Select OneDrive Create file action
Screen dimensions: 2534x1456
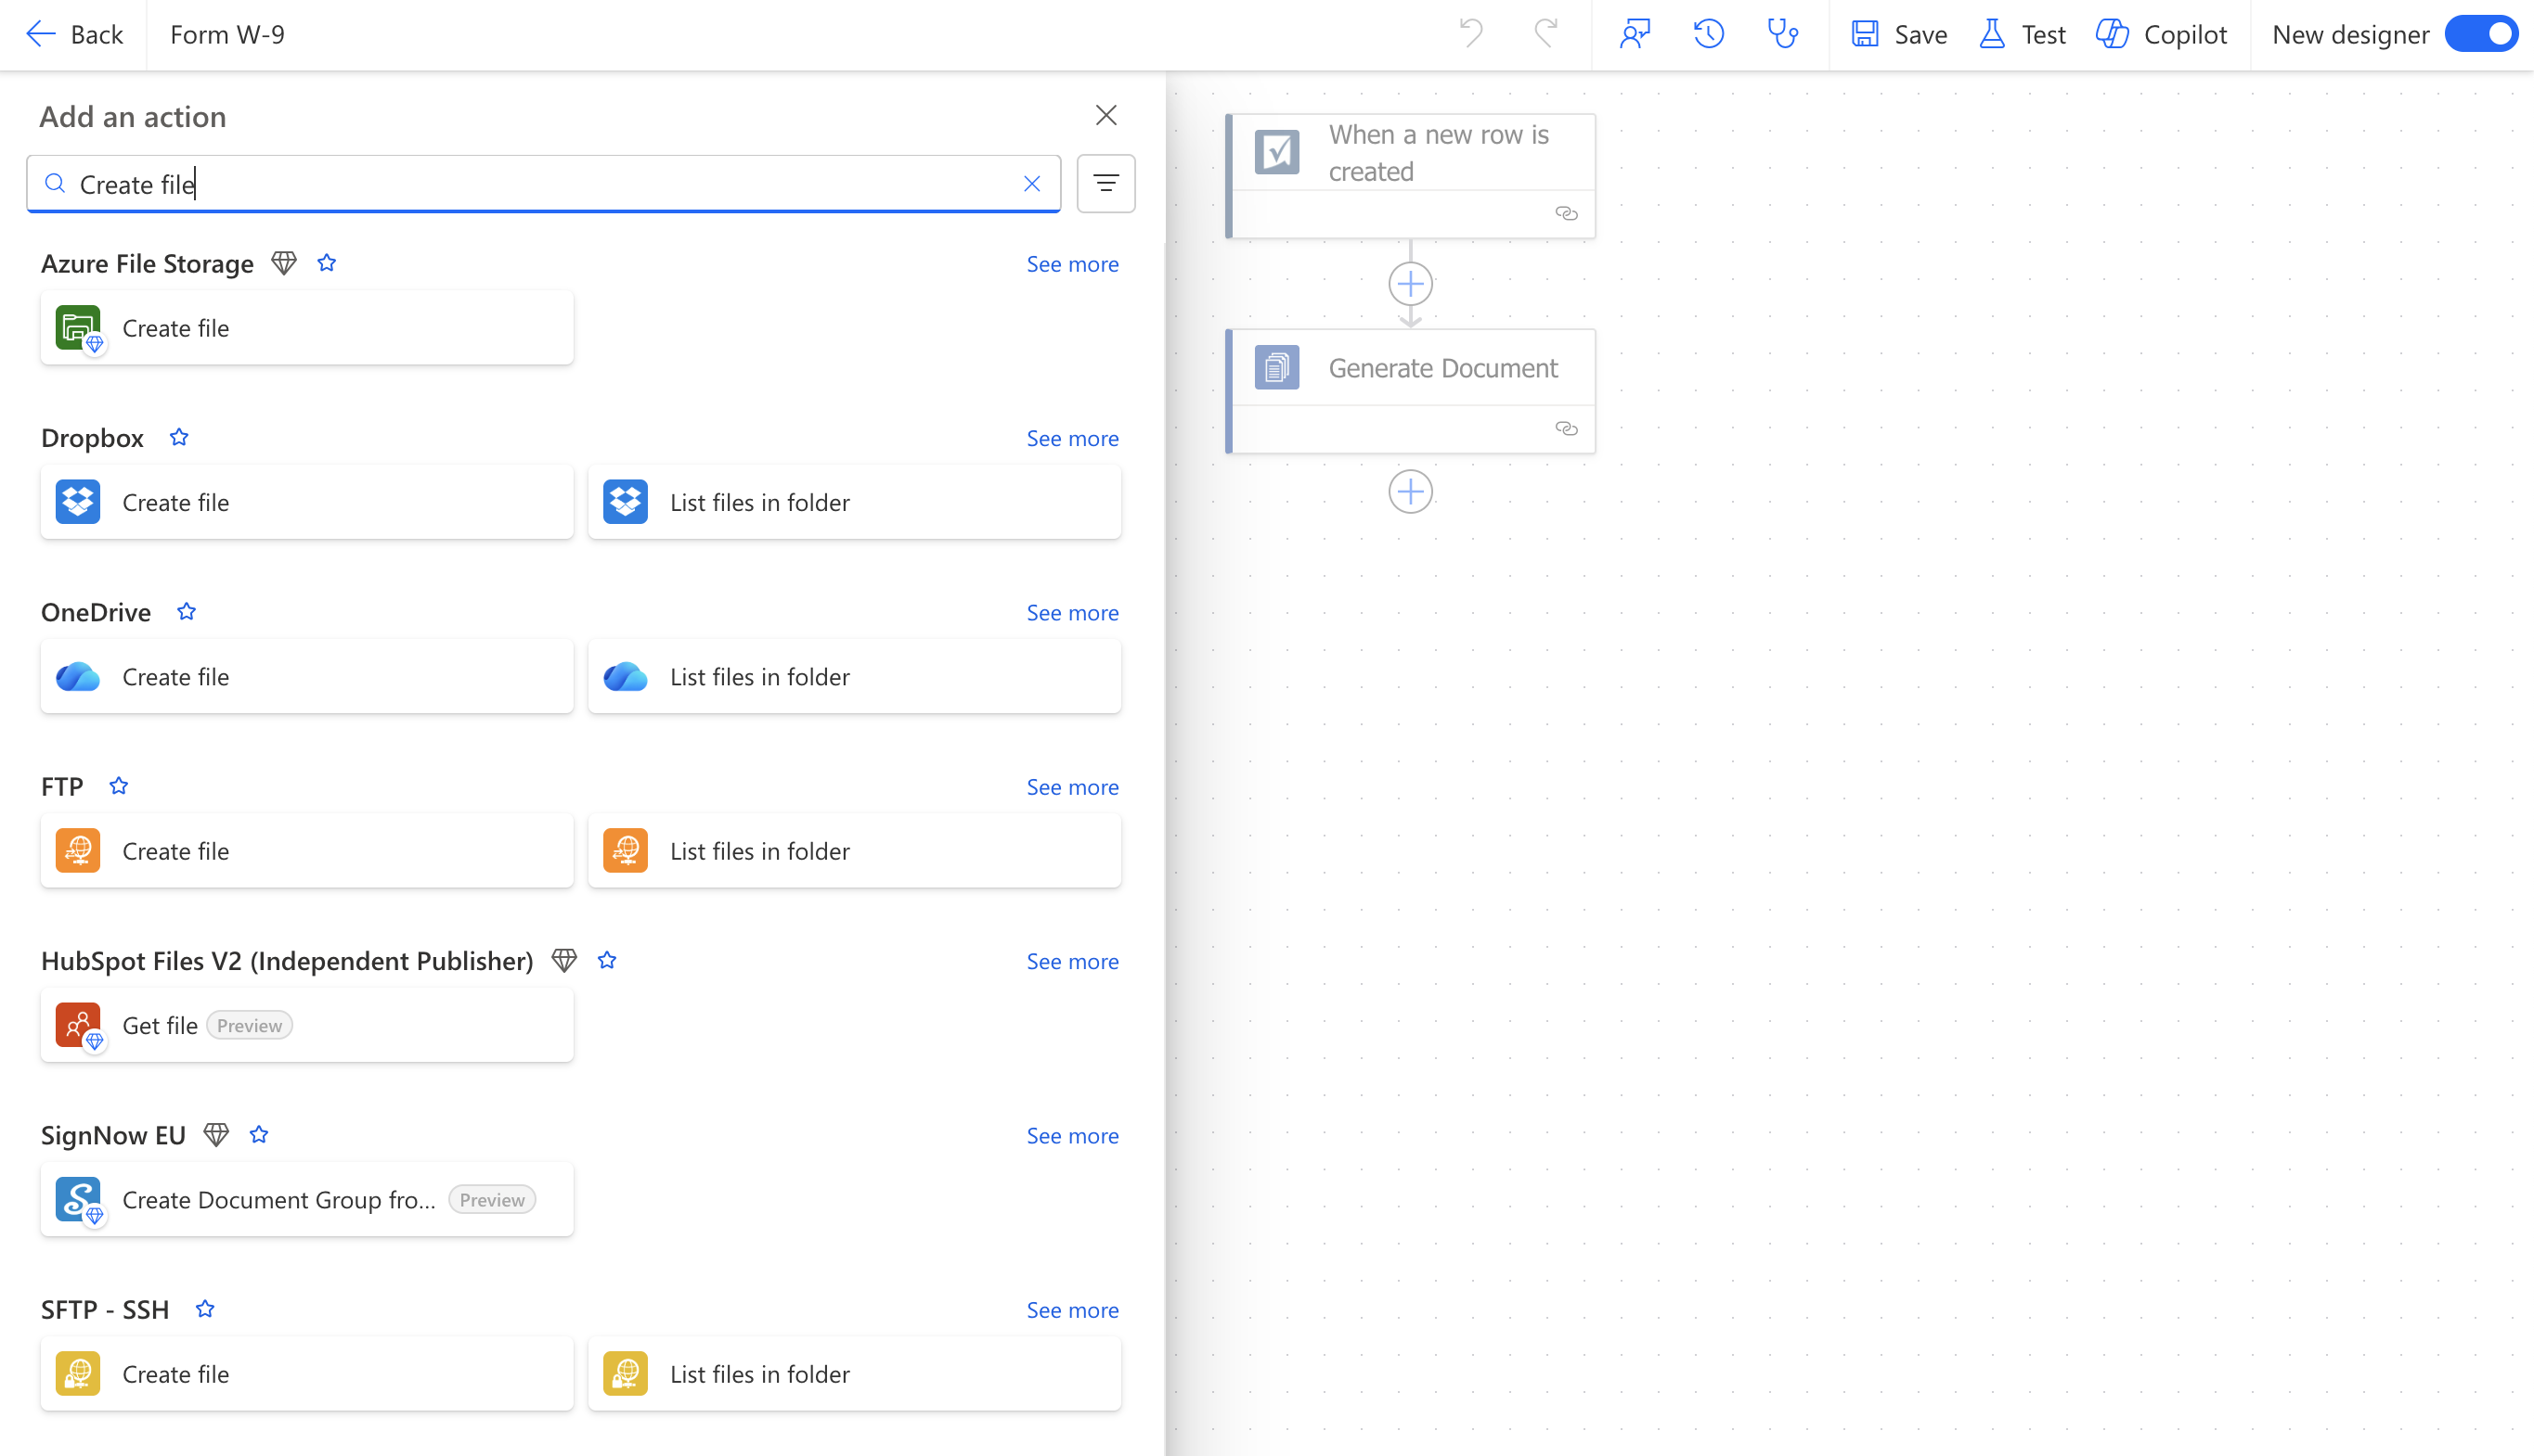[306, 676]
